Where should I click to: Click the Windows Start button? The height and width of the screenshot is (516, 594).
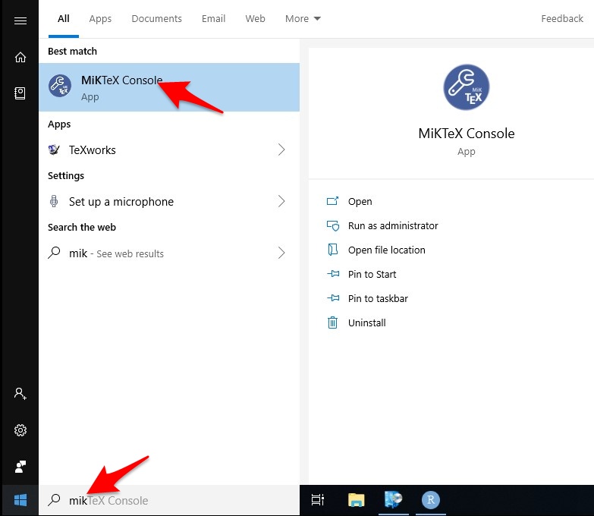point(20,500)
